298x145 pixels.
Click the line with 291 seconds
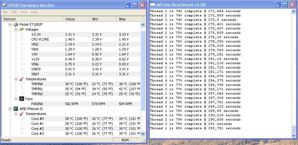click(x=191, y=124)
